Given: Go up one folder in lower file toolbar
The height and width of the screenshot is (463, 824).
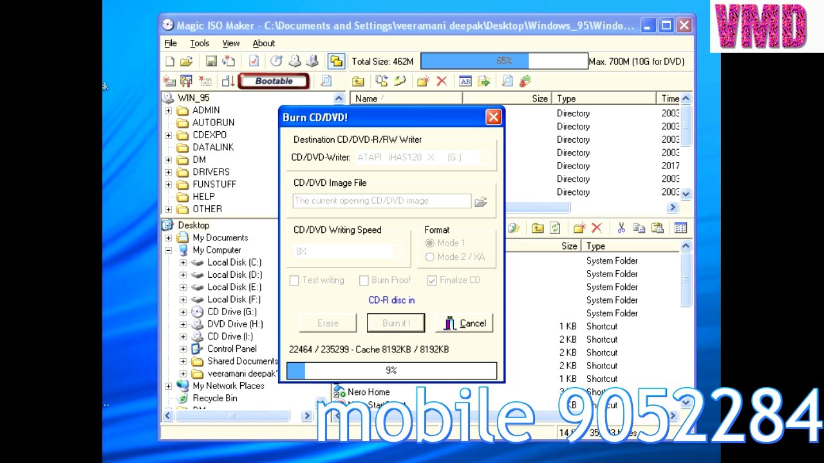Looking at the screenshot, I should [538, 228].
